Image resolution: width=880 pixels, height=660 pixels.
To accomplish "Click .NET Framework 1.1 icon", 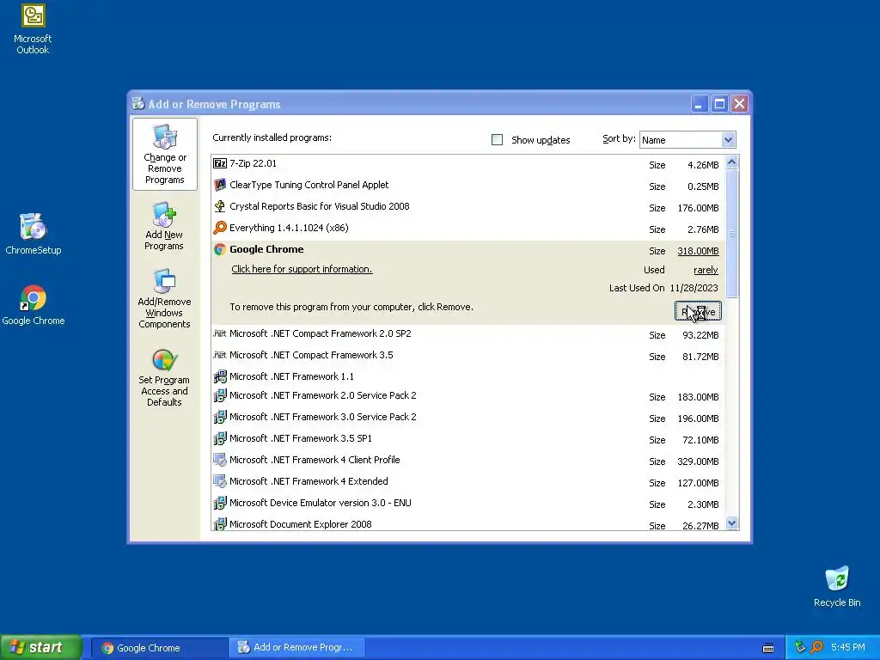I will pos(220,376).
